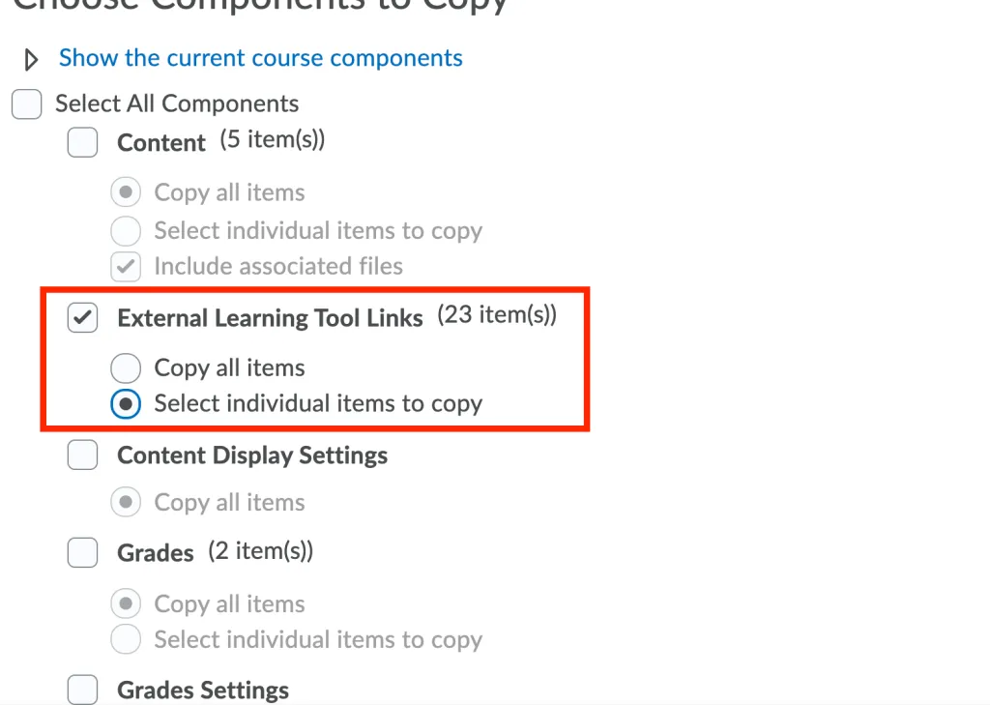Choose Select individual items under Content
Viewport: 990px width, 705px height.
(x=126, y=230)
